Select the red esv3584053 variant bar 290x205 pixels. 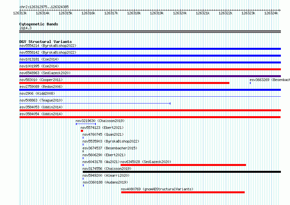click(x=150, y=110)
